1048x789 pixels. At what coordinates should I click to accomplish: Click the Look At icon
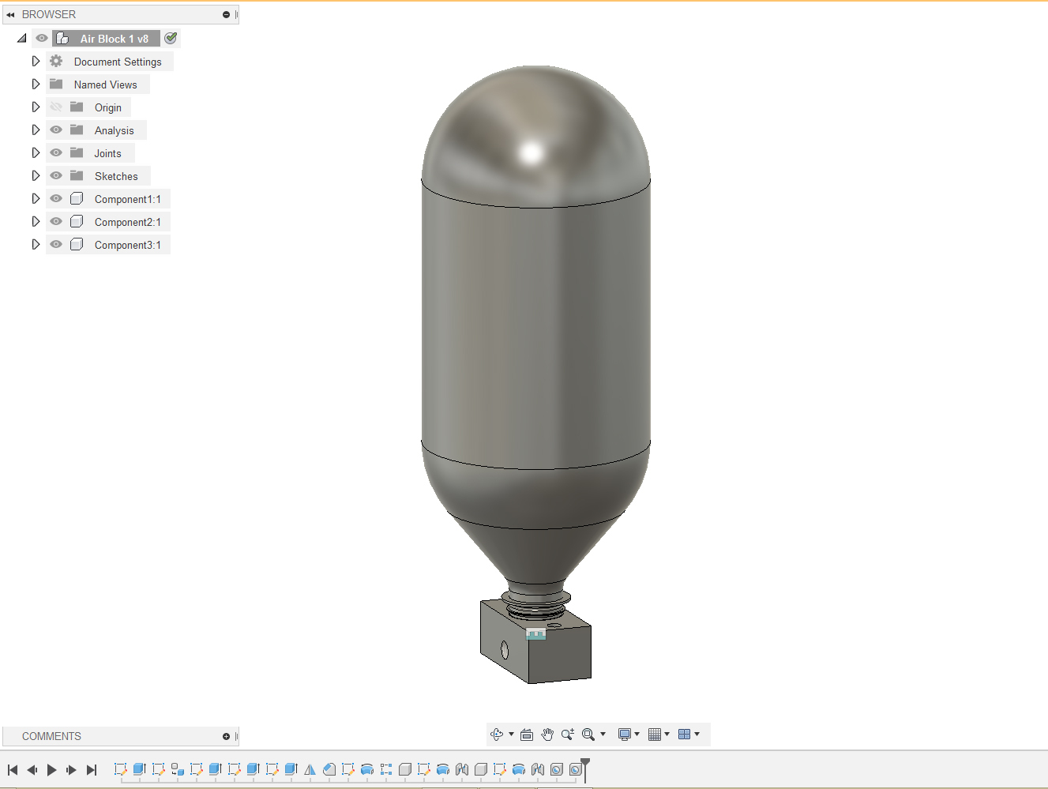click(x=527, y=735)
